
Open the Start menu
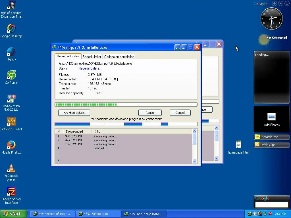pyautogui.click(x=13, y=214)
